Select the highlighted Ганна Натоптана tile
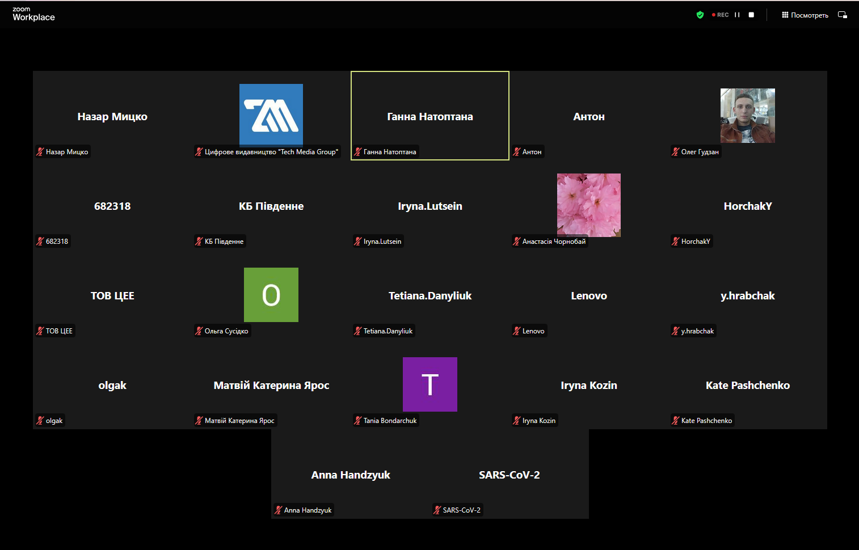The image size is (859, 550). 429,116
